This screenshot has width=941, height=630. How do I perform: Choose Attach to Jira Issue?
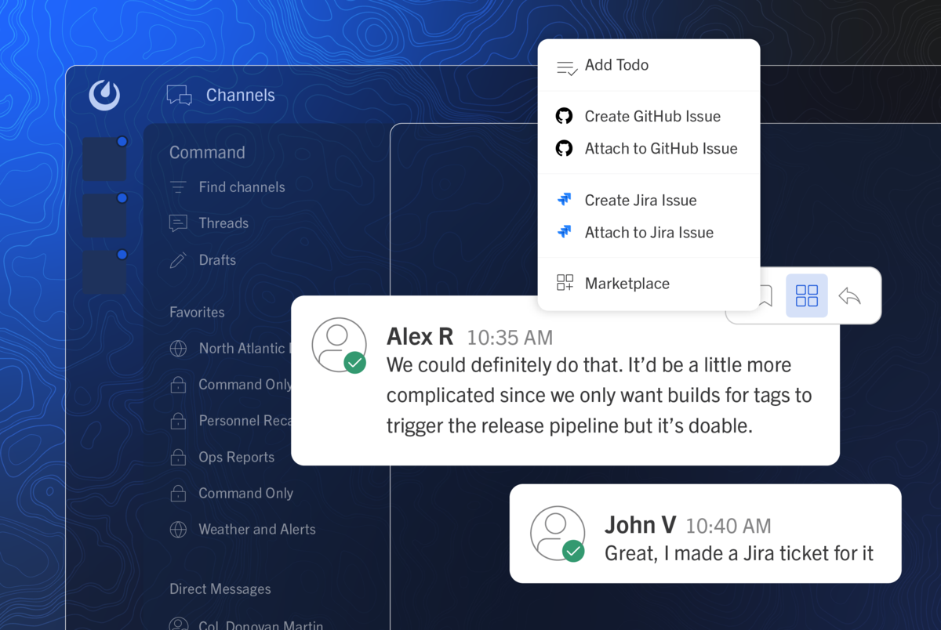pos(649,232)
